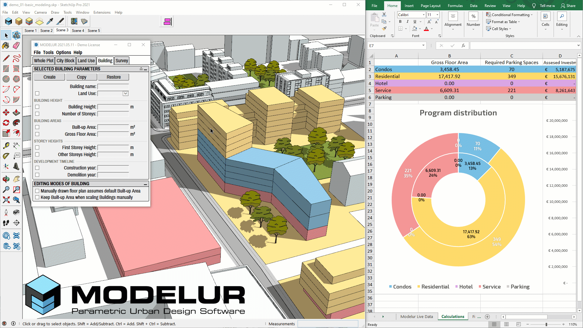This screenshot has width=583, height=328.
Task: Check the Land Use checkbox
Action: coord(37,94)
